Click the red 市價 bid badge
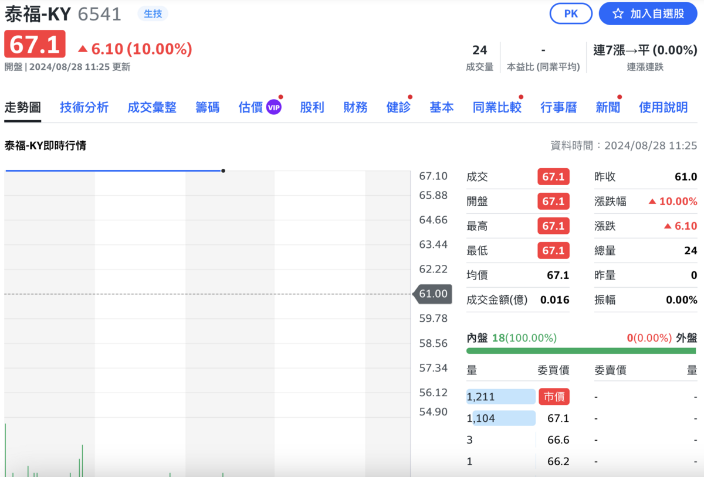 tap(554, 397)
